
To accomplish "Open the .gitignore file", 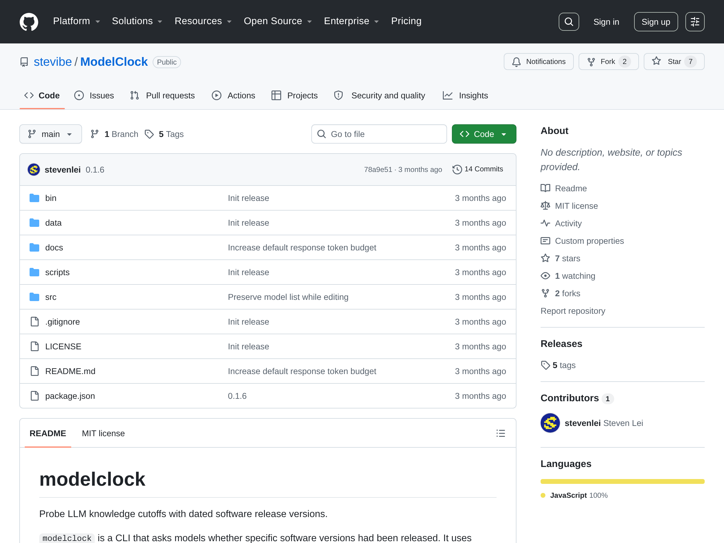I will tap(62, 322).
